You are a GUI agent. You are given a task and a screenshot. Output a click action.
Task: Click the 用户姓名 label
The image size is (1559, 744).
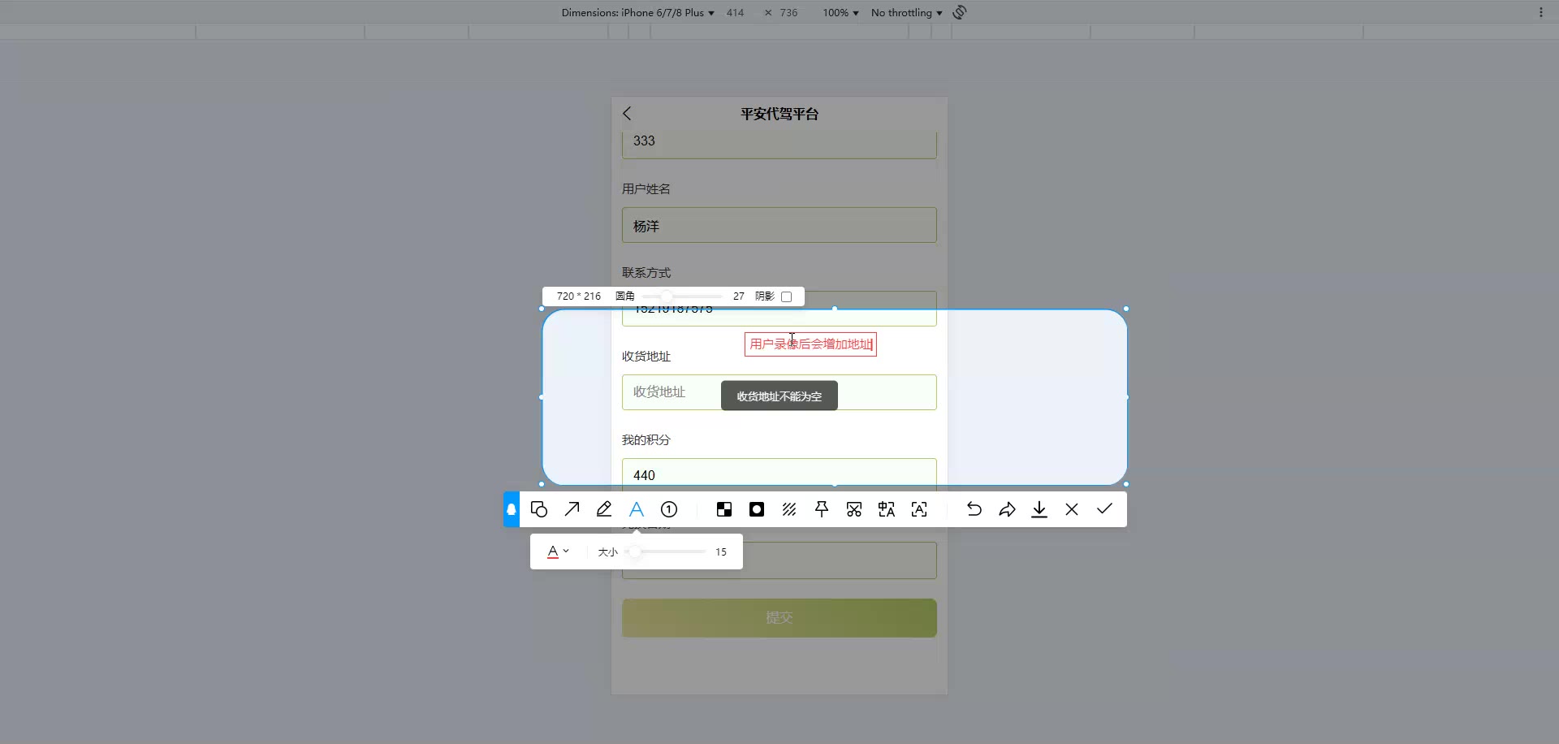coord(646,189)
